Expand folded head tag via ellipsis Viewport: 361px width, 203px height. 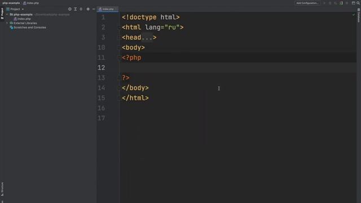pyautogui.click(x=147, y=38)
